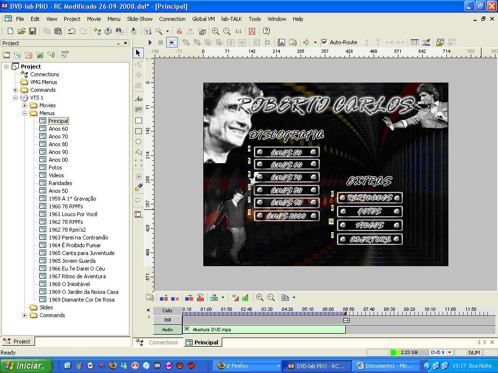498x373 pixels.
Task: Select the ellipse shape tool
Action: 138,142
